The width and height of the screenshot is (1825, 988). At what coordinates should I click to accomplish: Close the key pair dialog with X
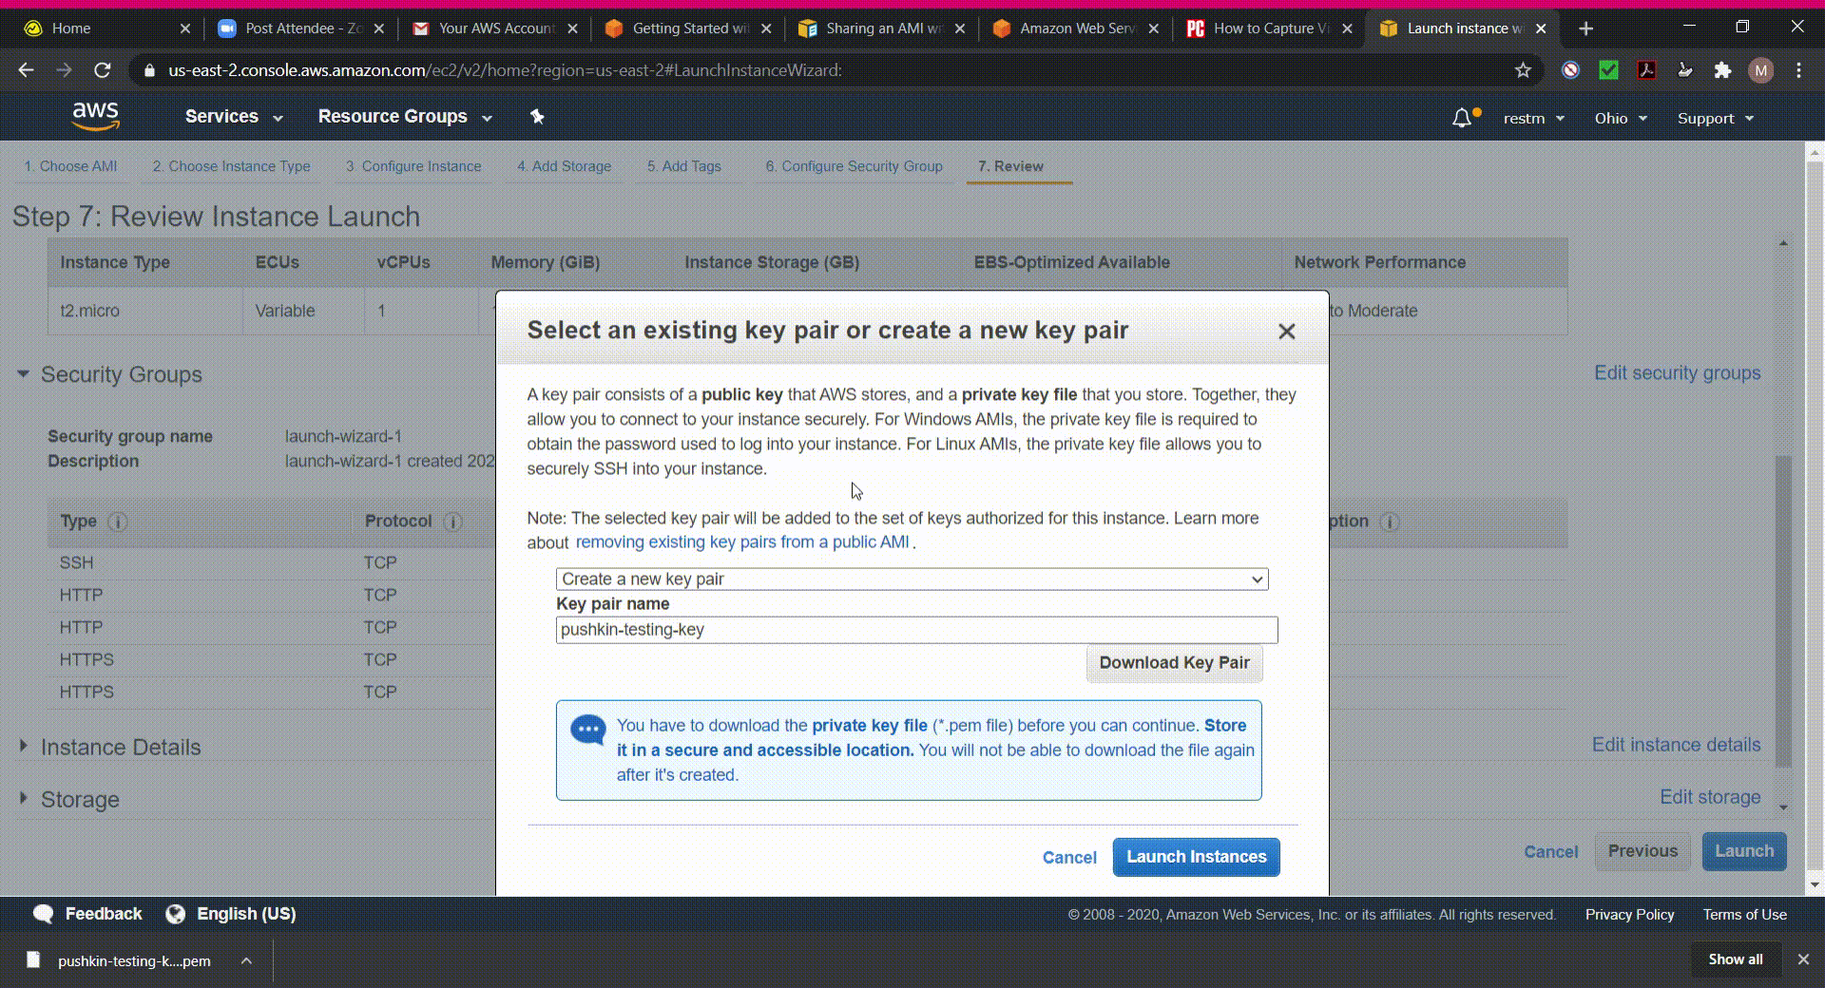pos(1286,332)
